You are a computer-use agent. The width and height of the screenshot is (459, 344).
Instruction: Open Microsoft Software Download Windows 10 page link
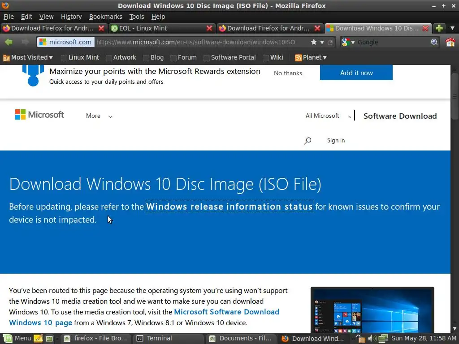tap(144, 318)
